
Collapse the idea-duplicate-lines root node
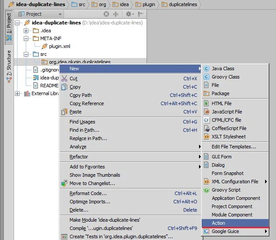pos(17,23)
